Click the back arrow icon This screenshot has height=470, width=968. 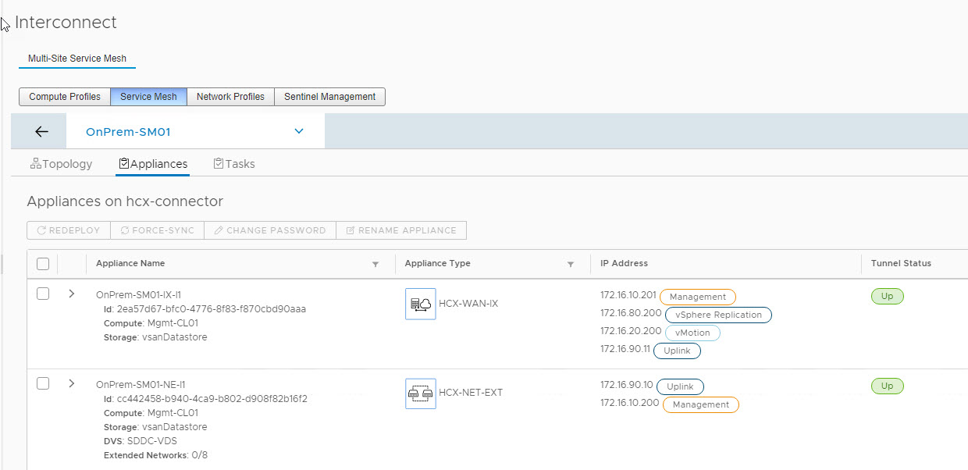42,132
